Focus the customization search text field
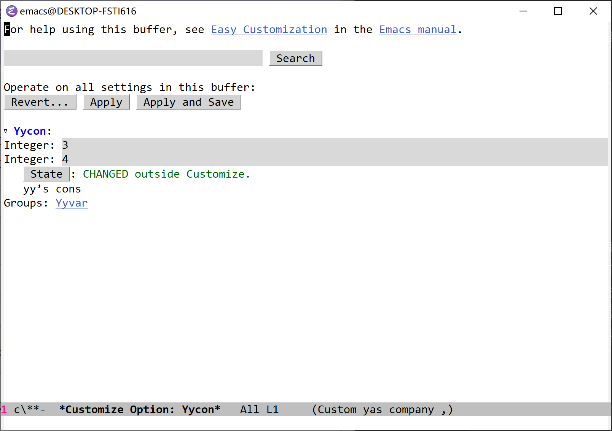The image size is (612, 431). (133, 58)
